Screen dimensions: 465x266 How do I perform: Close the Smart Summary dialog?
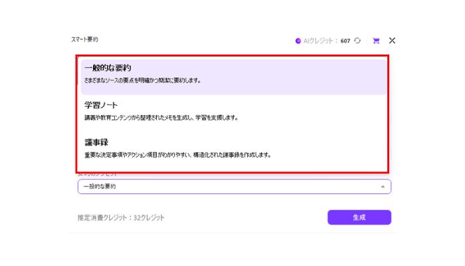point(392,41)
